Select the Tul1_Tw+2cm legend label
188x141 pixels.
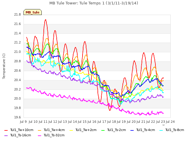[86, 130]
